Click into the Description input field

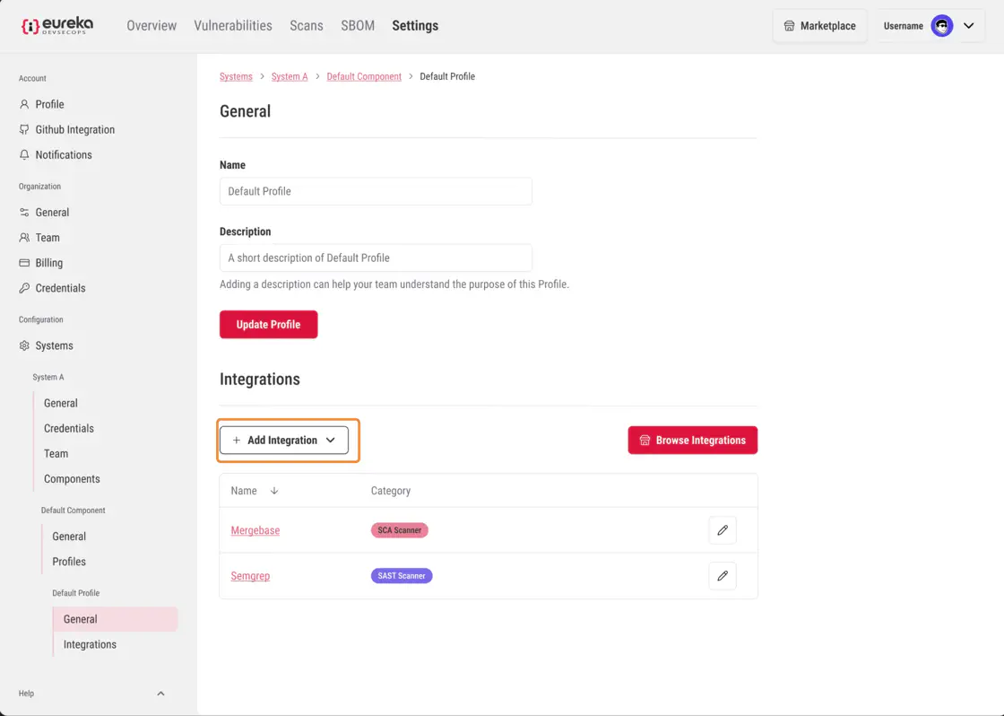pos(376,258)
